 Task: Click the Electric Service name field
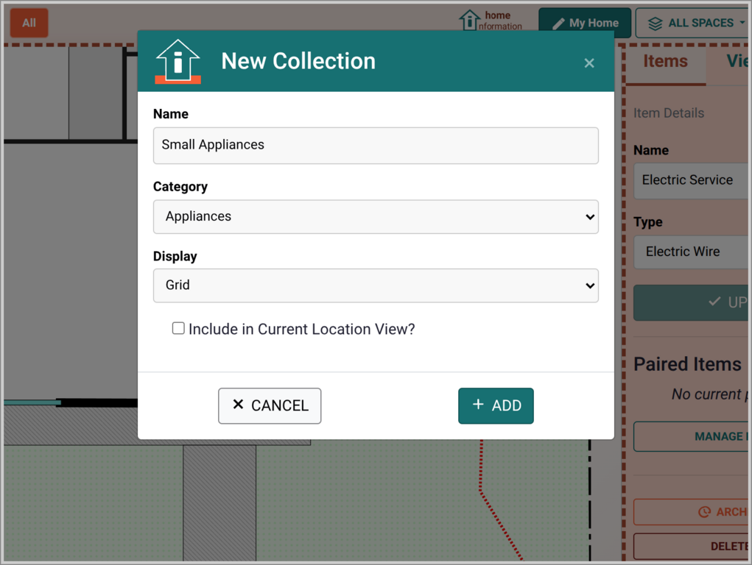pos(692,180)
